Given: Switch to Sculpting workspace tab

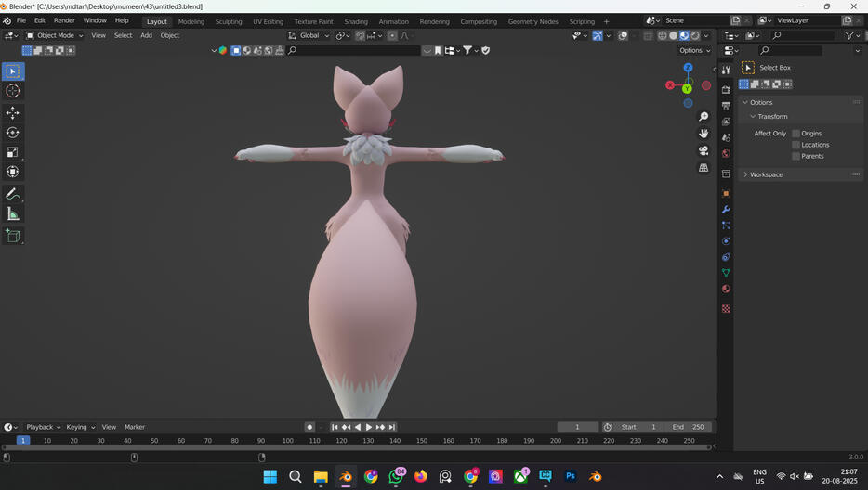Looking at the screenshot, I should pos(229,21).
